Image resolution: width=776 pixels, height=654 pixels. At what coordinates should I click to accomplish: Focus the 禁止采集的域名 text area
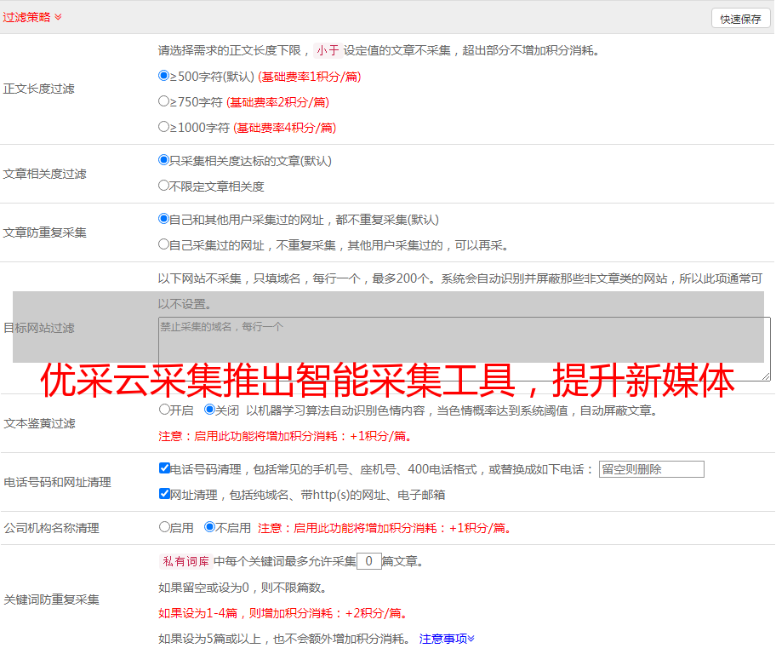[x=464, y=348]
